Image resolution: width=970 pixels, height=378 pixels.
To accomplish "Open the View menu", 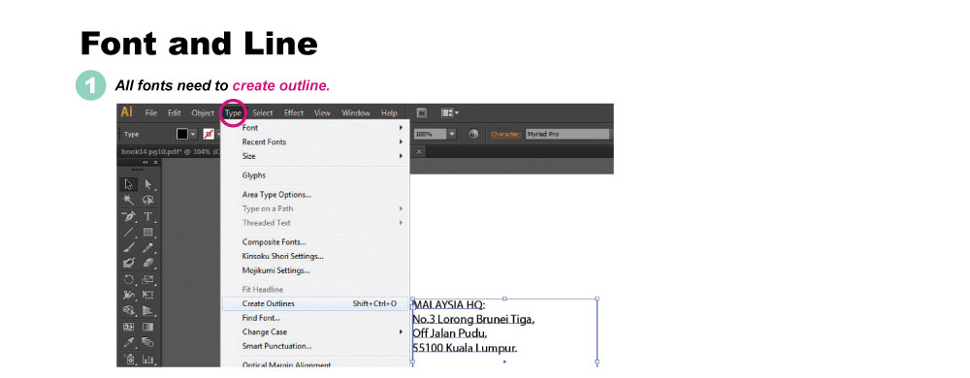I will point(322,113).
